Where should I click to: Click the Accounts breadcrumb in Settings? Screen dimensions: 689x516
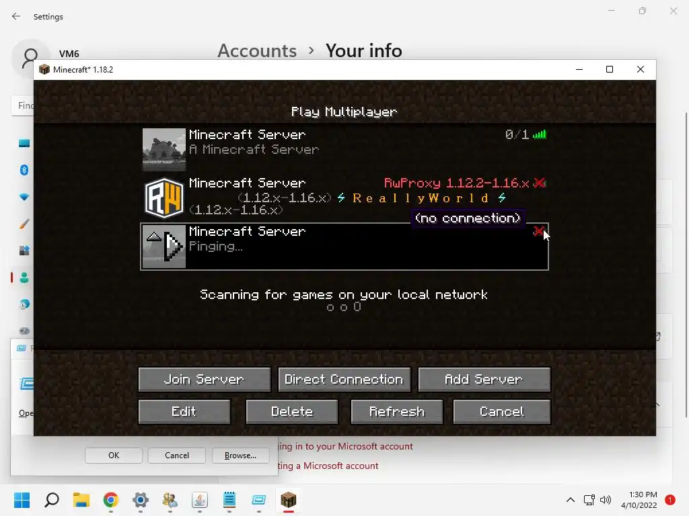point(257,51)
